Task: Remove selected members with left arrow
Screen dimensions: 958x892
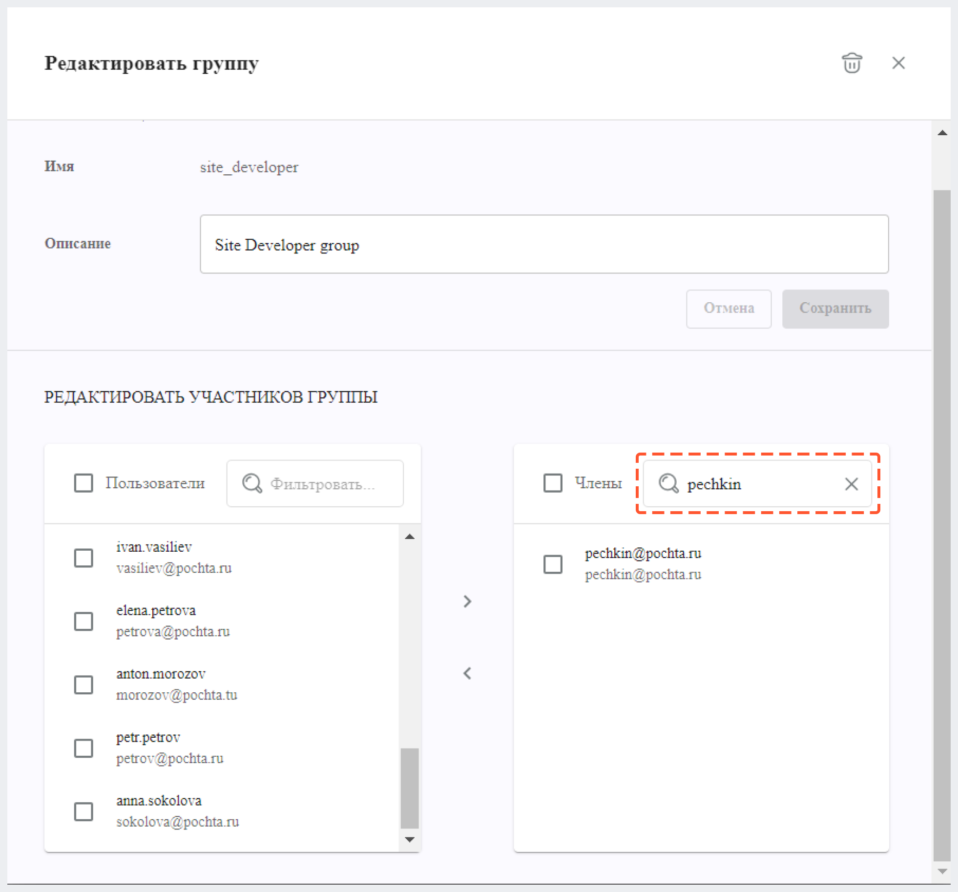Action: click(x=467, y=673)
